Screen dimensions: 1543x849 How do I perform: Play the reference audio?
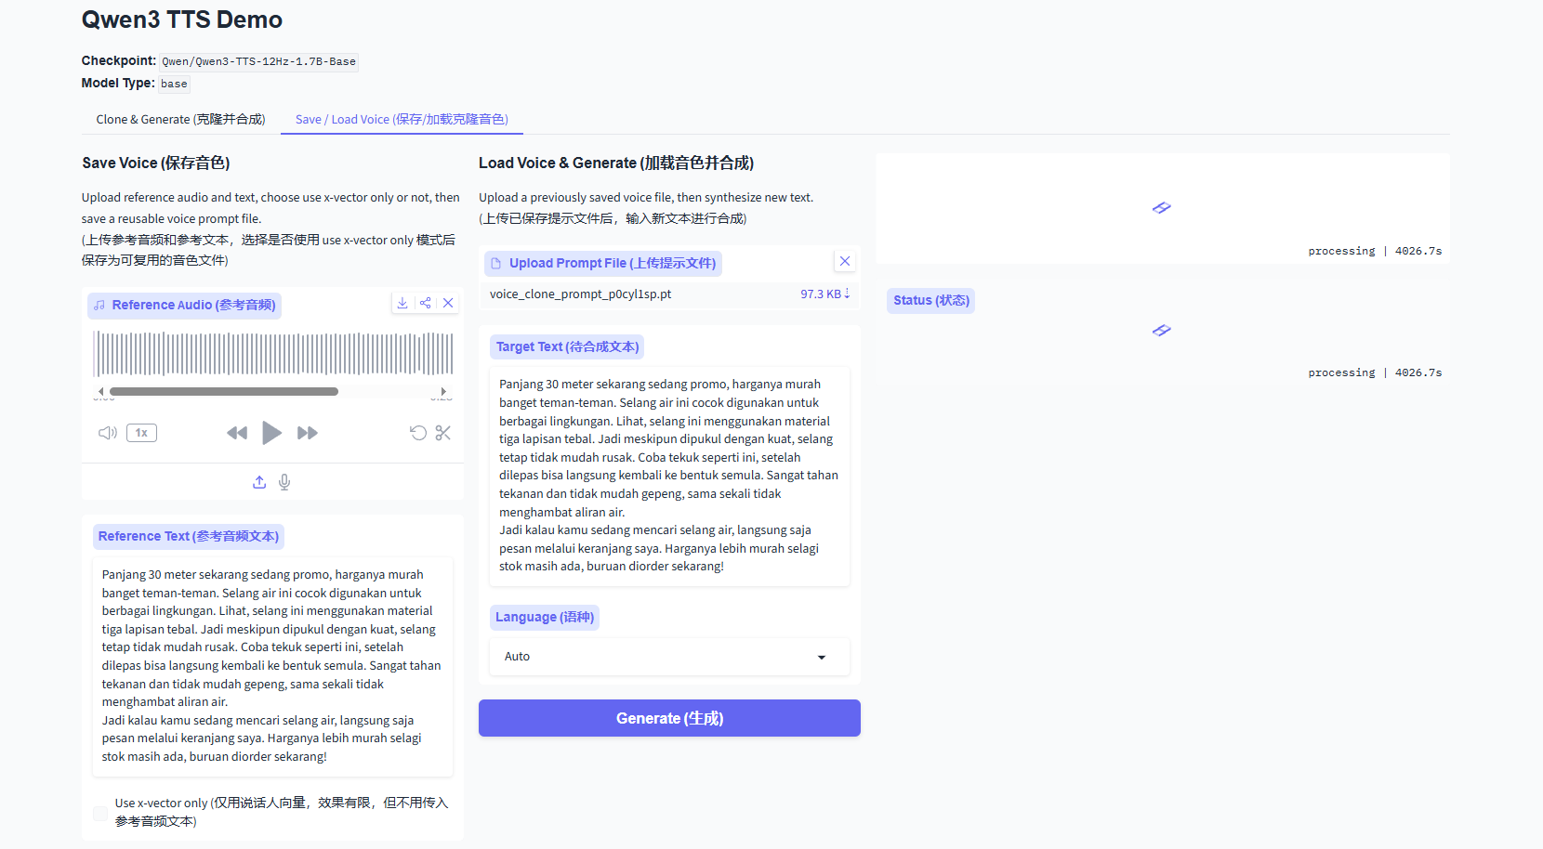[x=271, y=433]
